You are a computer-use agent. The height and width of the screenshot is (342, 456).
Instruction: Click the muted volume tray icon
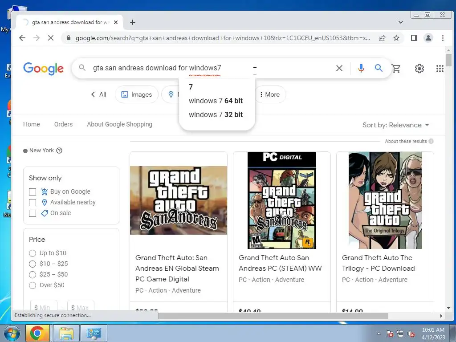(411, 334)
